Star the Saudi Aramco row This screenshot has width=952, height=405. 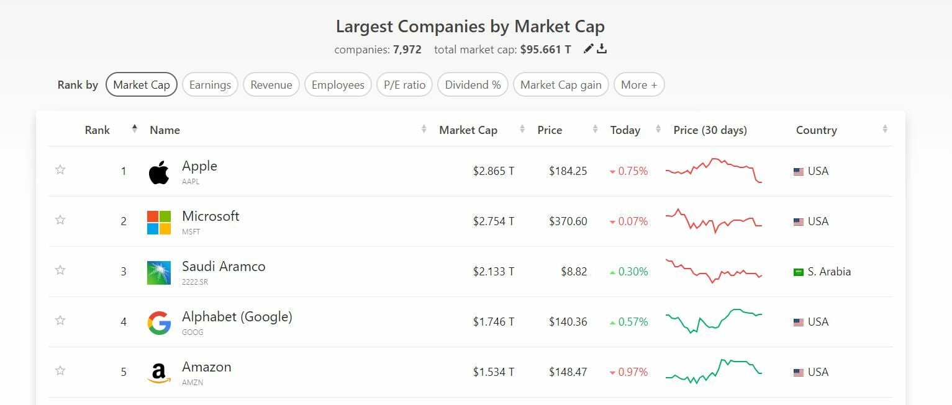(x=60, y=270)
